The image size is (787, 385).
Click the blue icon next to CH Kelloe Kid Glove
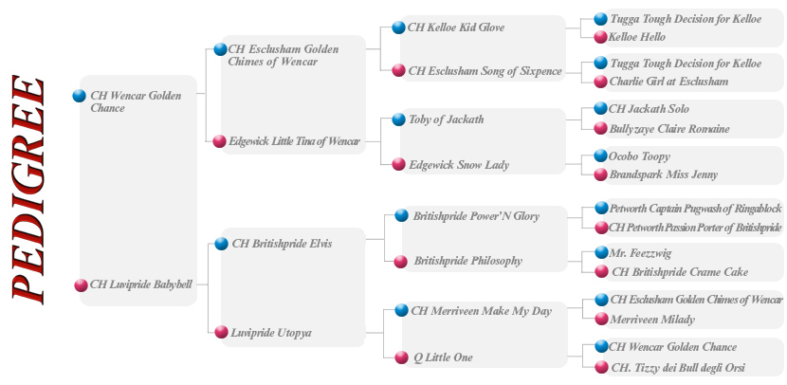tap(398, 27)
